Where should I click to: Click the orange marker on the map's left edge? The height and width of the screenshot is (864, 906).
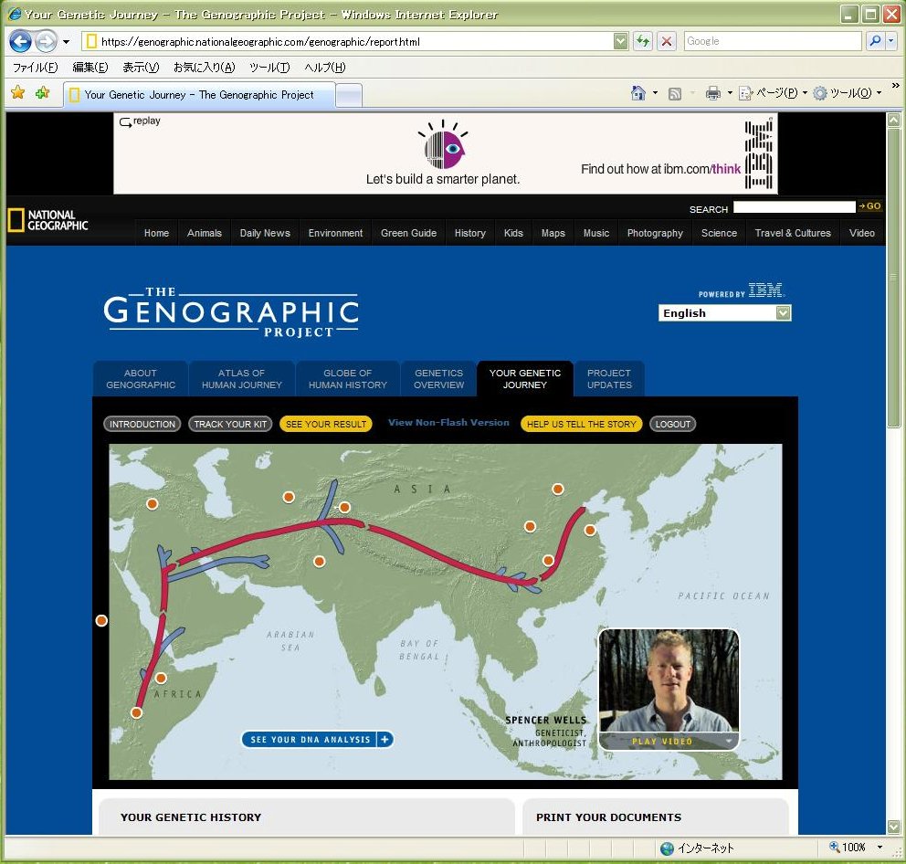101,621
